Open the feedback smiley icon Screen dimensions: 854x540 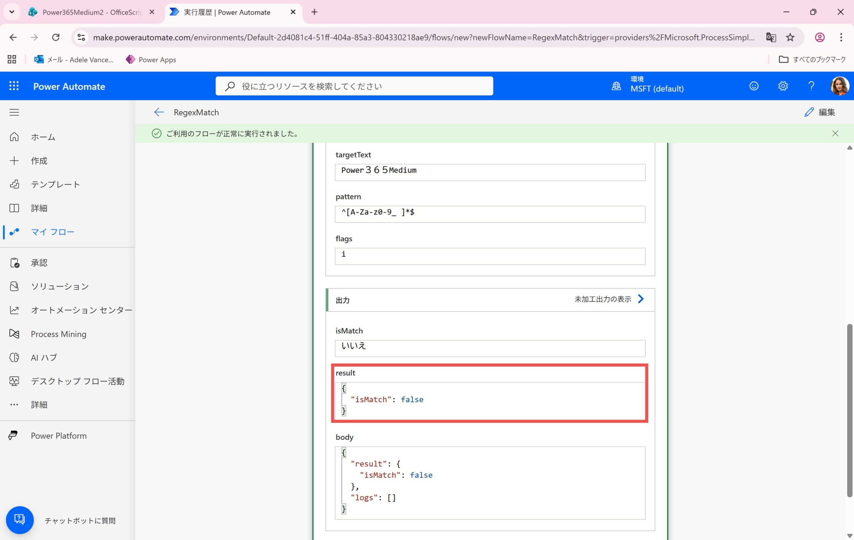754,86
